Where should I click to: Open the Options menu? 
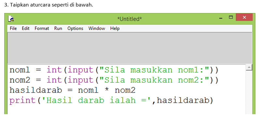click(75, 29)
